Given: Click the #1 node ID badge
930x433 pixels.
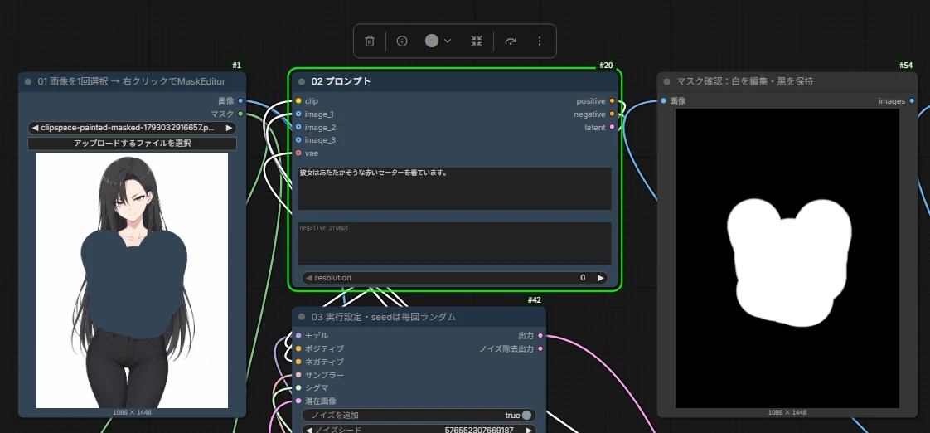Looking at the screenshot, I should pos(237,66).
